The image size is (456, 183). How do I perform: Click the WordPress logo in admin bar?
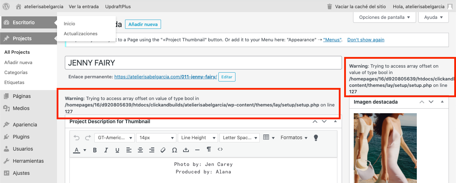[6, 6]
